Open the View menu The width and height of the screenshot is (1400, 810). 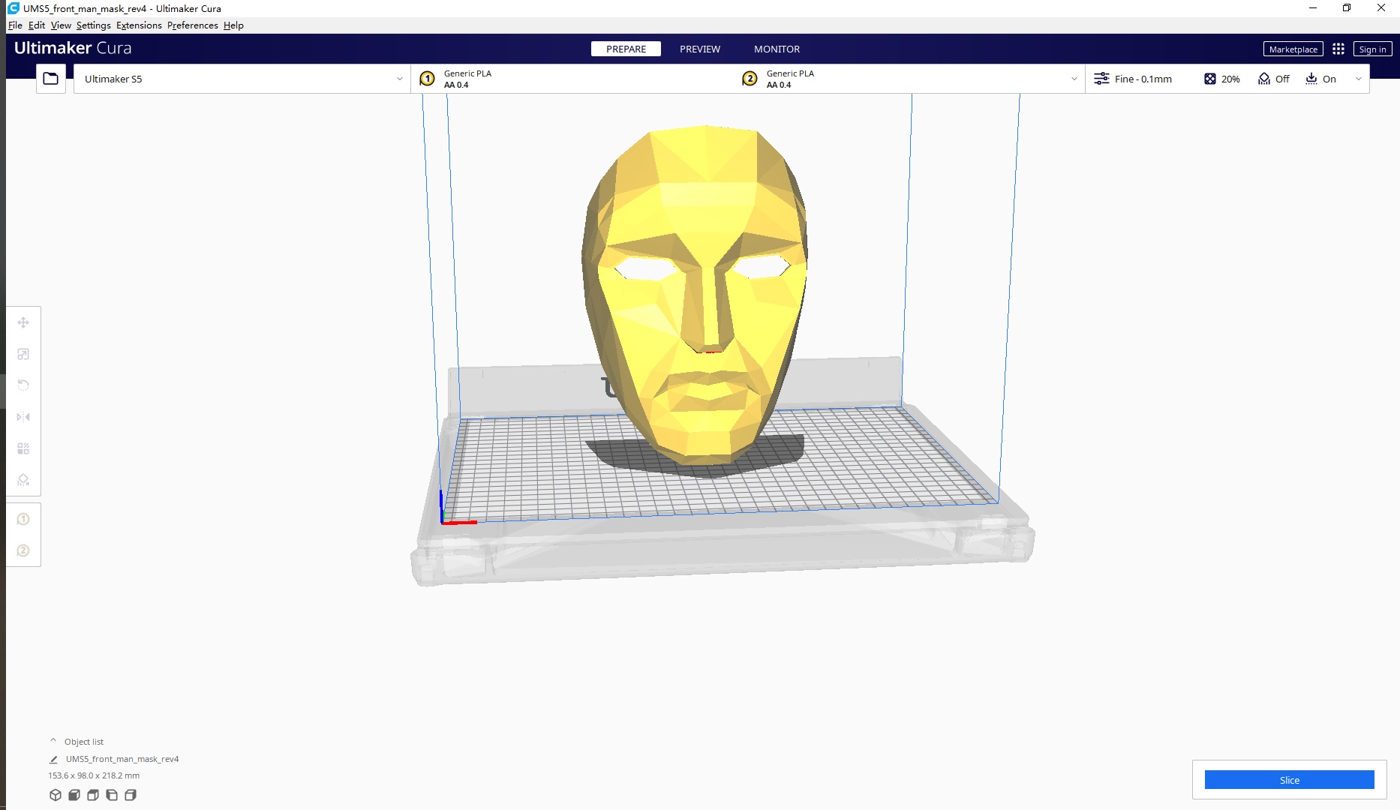tap(61, 25)
